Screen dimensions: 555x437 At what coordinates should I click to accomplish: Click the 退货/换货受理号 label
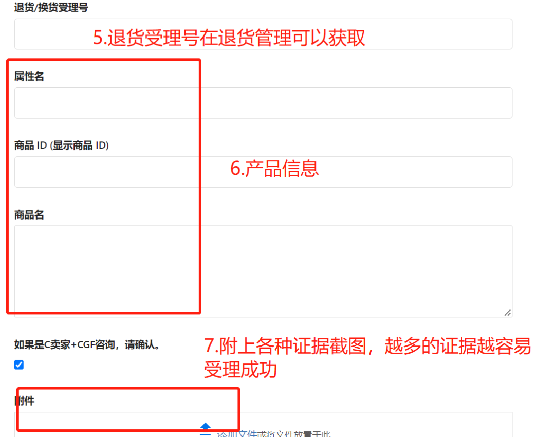coord(51,7)
